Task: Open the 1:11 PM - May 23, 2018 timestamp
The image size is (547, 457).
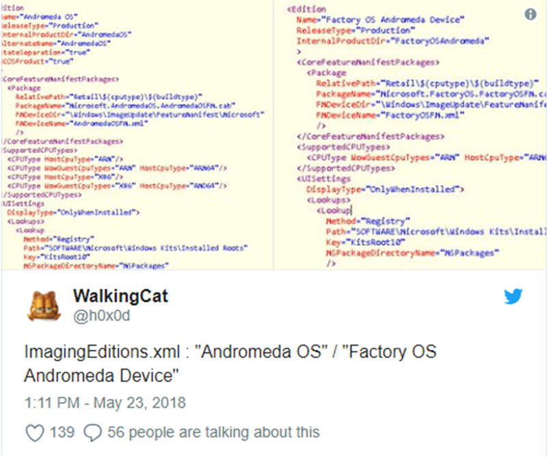Action: click(105, 402)
